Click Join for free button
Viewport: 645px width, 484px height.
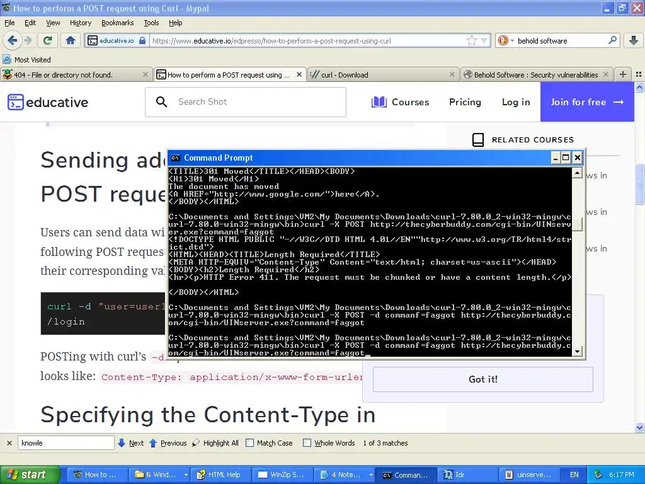coord(587,101)
